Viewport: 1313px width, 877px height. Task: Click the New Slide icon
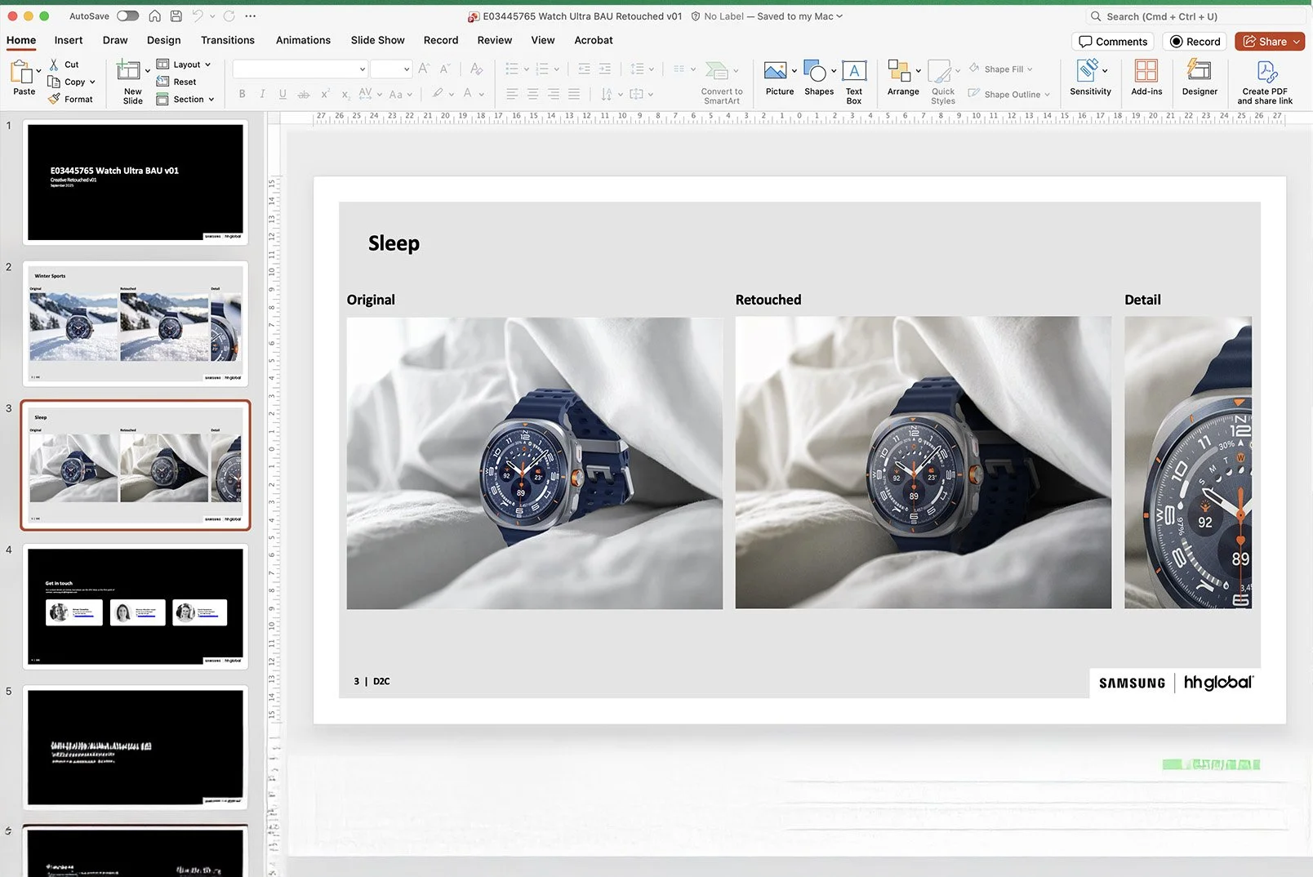(x=128, y=71)
